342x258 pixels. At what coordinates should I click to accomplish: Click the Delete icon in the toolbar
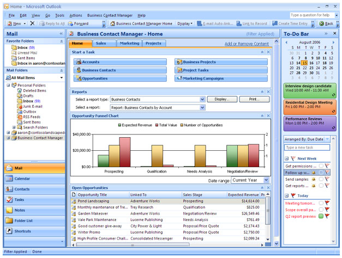pyautogui.click(x=32, y=24)
